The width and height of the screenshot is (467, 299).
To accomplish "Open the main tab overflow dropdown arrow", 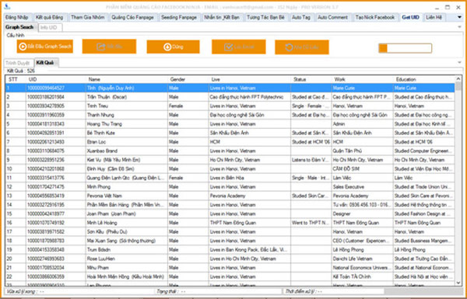I will click(x=459, y=17).
